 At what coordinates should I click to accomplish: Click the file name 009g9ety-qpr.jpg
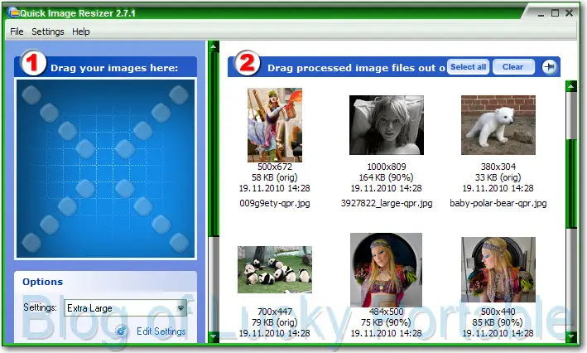[275, 204]
